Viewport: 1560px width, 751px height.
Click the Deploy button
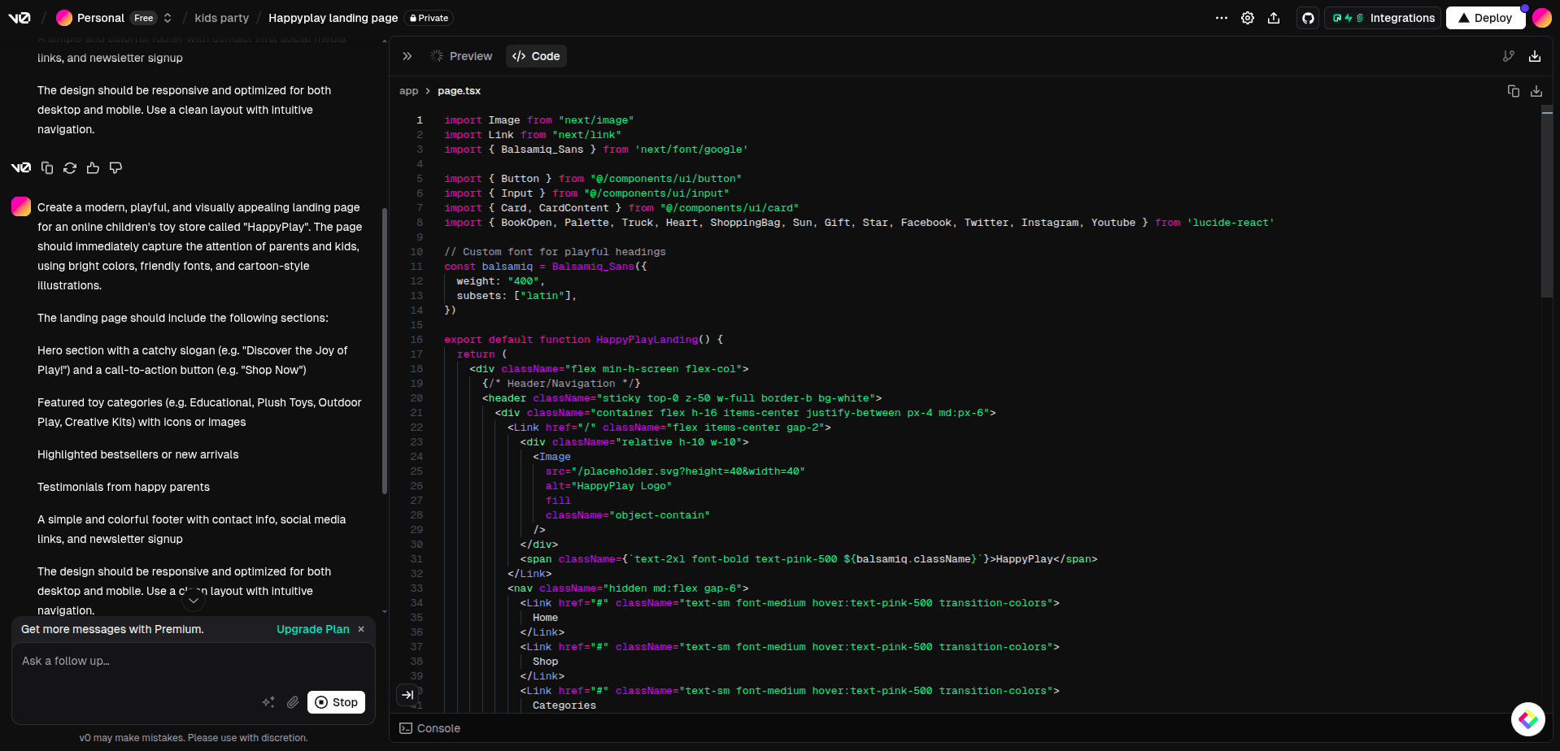1485,18
